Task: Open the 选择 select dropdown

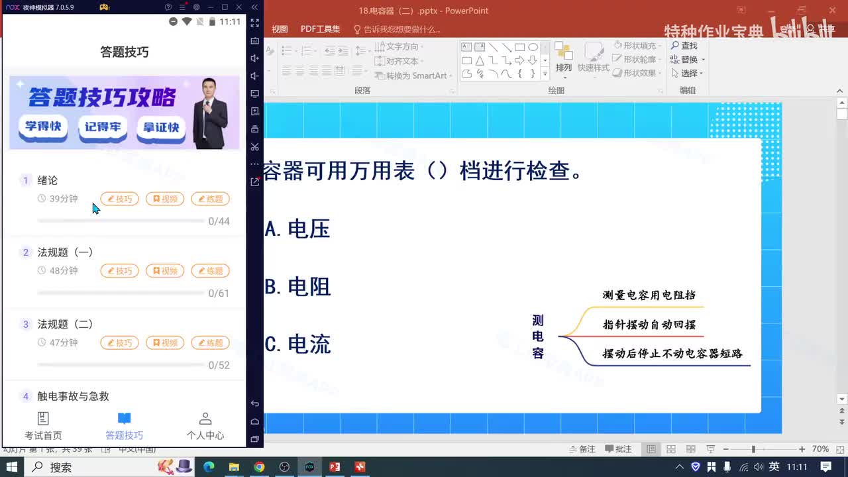Action: pos(687,74)
